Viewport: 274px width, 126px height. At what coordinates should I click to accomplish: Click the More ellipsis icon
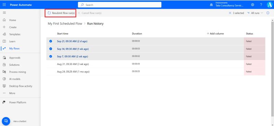coord(4,93)
